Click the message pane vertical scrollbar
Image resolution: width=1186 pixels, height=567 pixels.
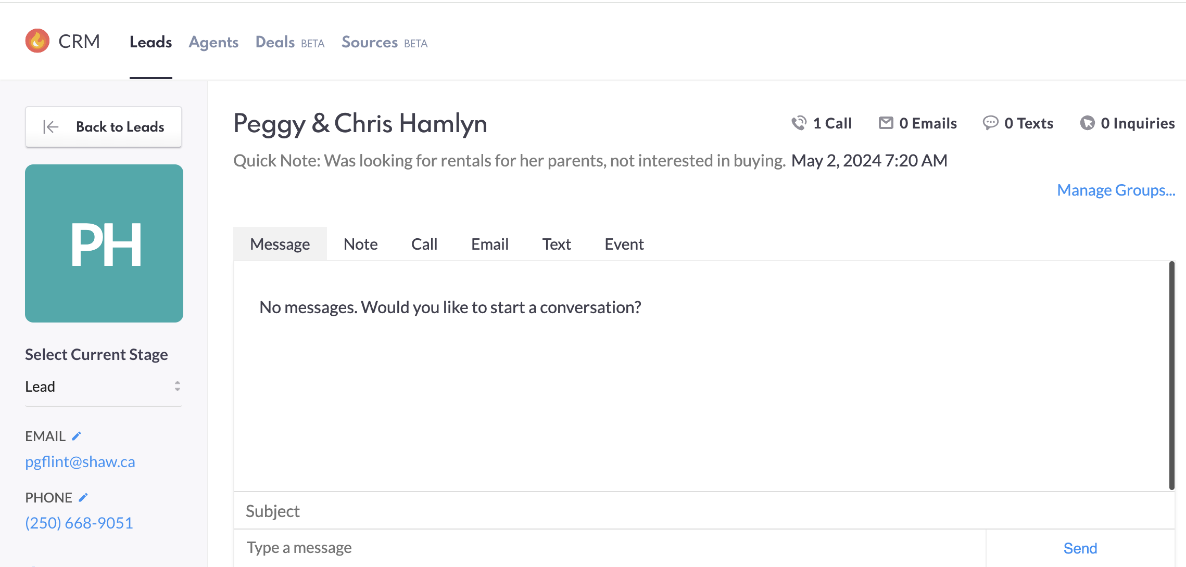click(1171, 375)
